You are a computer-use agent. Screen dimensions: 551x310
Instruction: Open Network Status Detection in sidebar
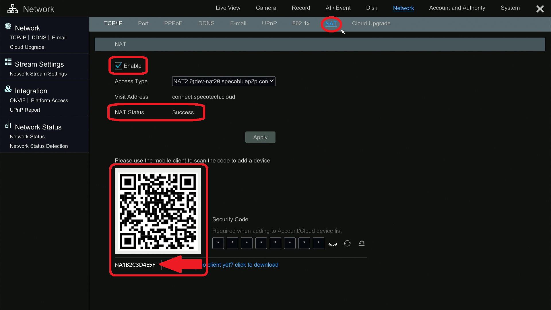click(x=39, y=146)
